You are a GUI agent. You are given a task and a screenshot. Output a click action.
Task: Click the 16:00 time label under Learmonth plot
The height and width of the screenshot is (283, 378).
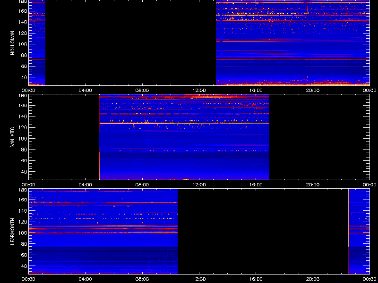(256, 279)
